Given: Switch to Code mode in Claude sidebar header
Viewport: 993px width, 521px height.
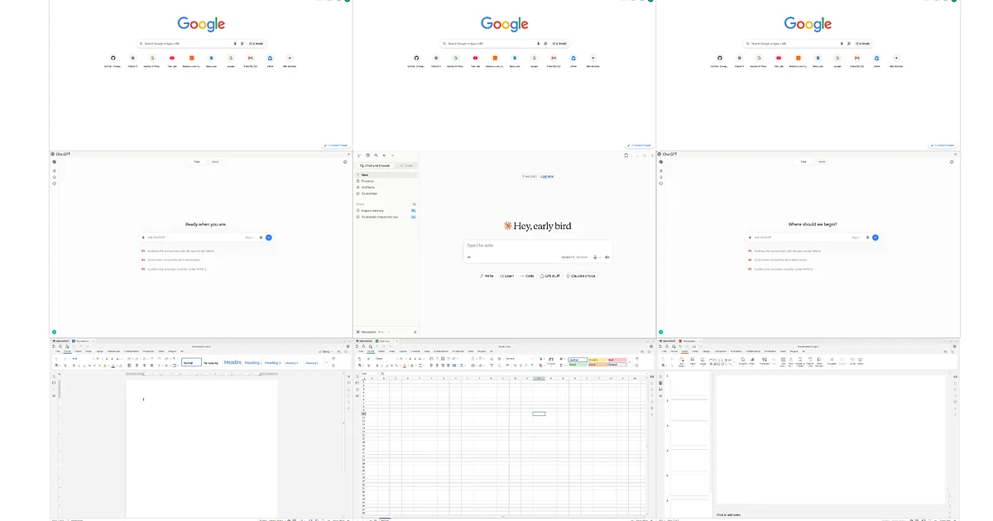Looking at the screenshot, I should coord(406,165).
